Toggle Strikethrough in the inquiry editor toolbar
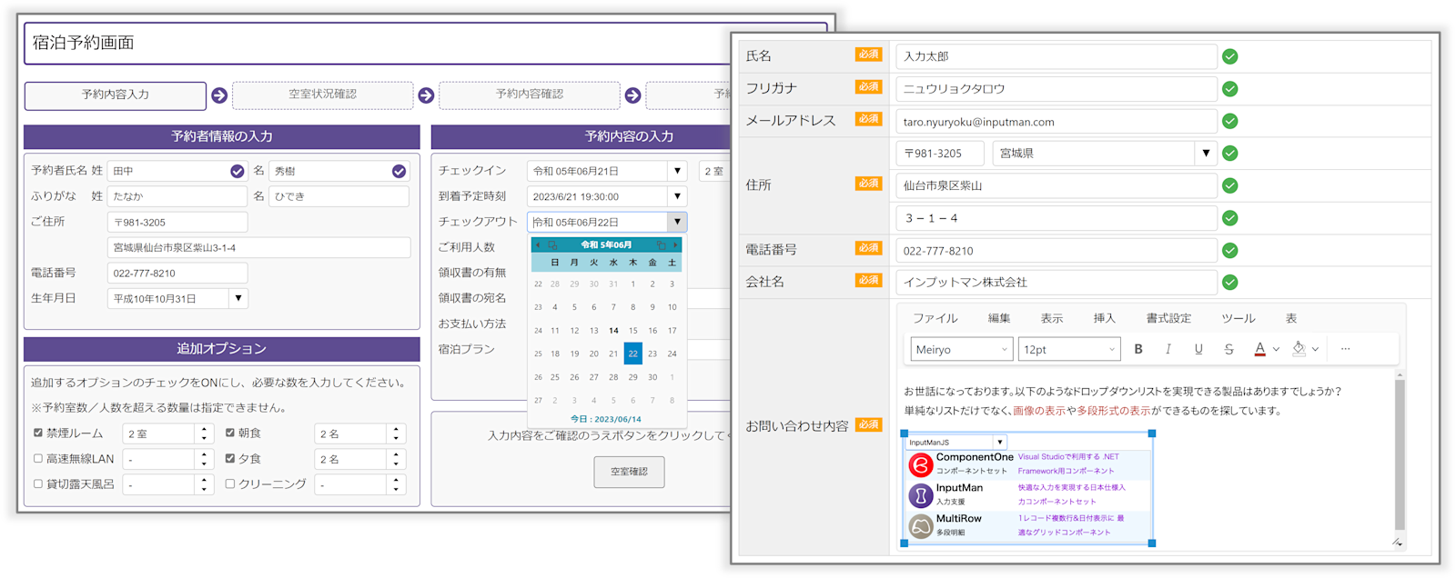The height and width of the screenshot is (578, 1456). tap(1228, 349)
